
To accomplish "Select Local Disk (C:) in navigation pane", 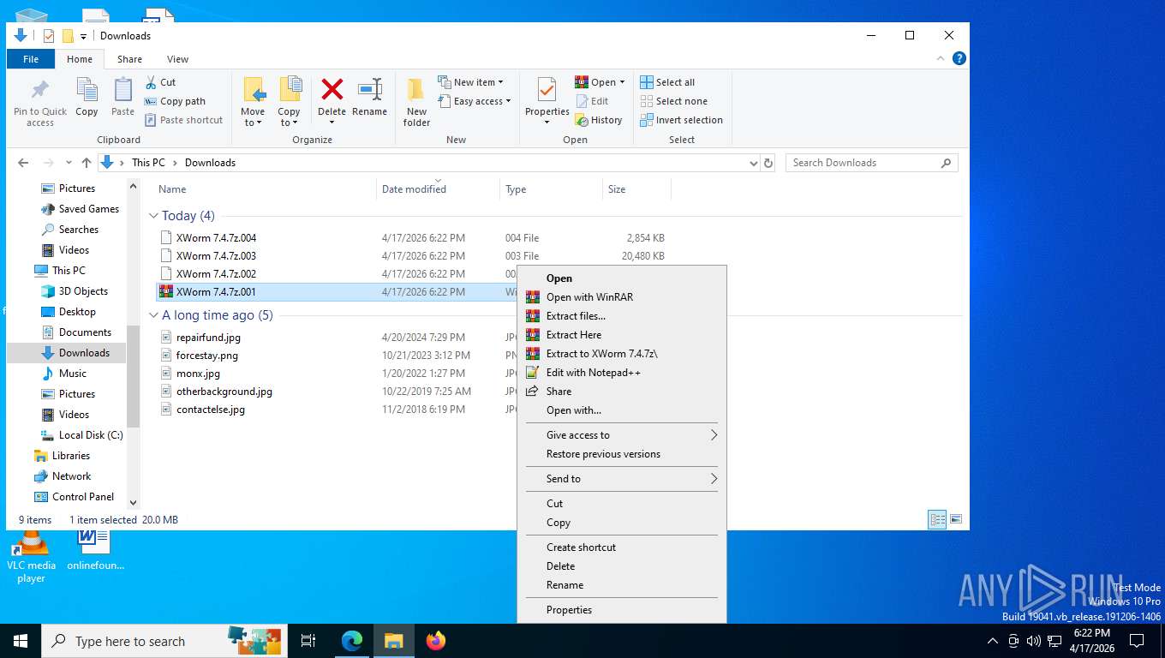I will pyautogui.click(x=90, y=435).
